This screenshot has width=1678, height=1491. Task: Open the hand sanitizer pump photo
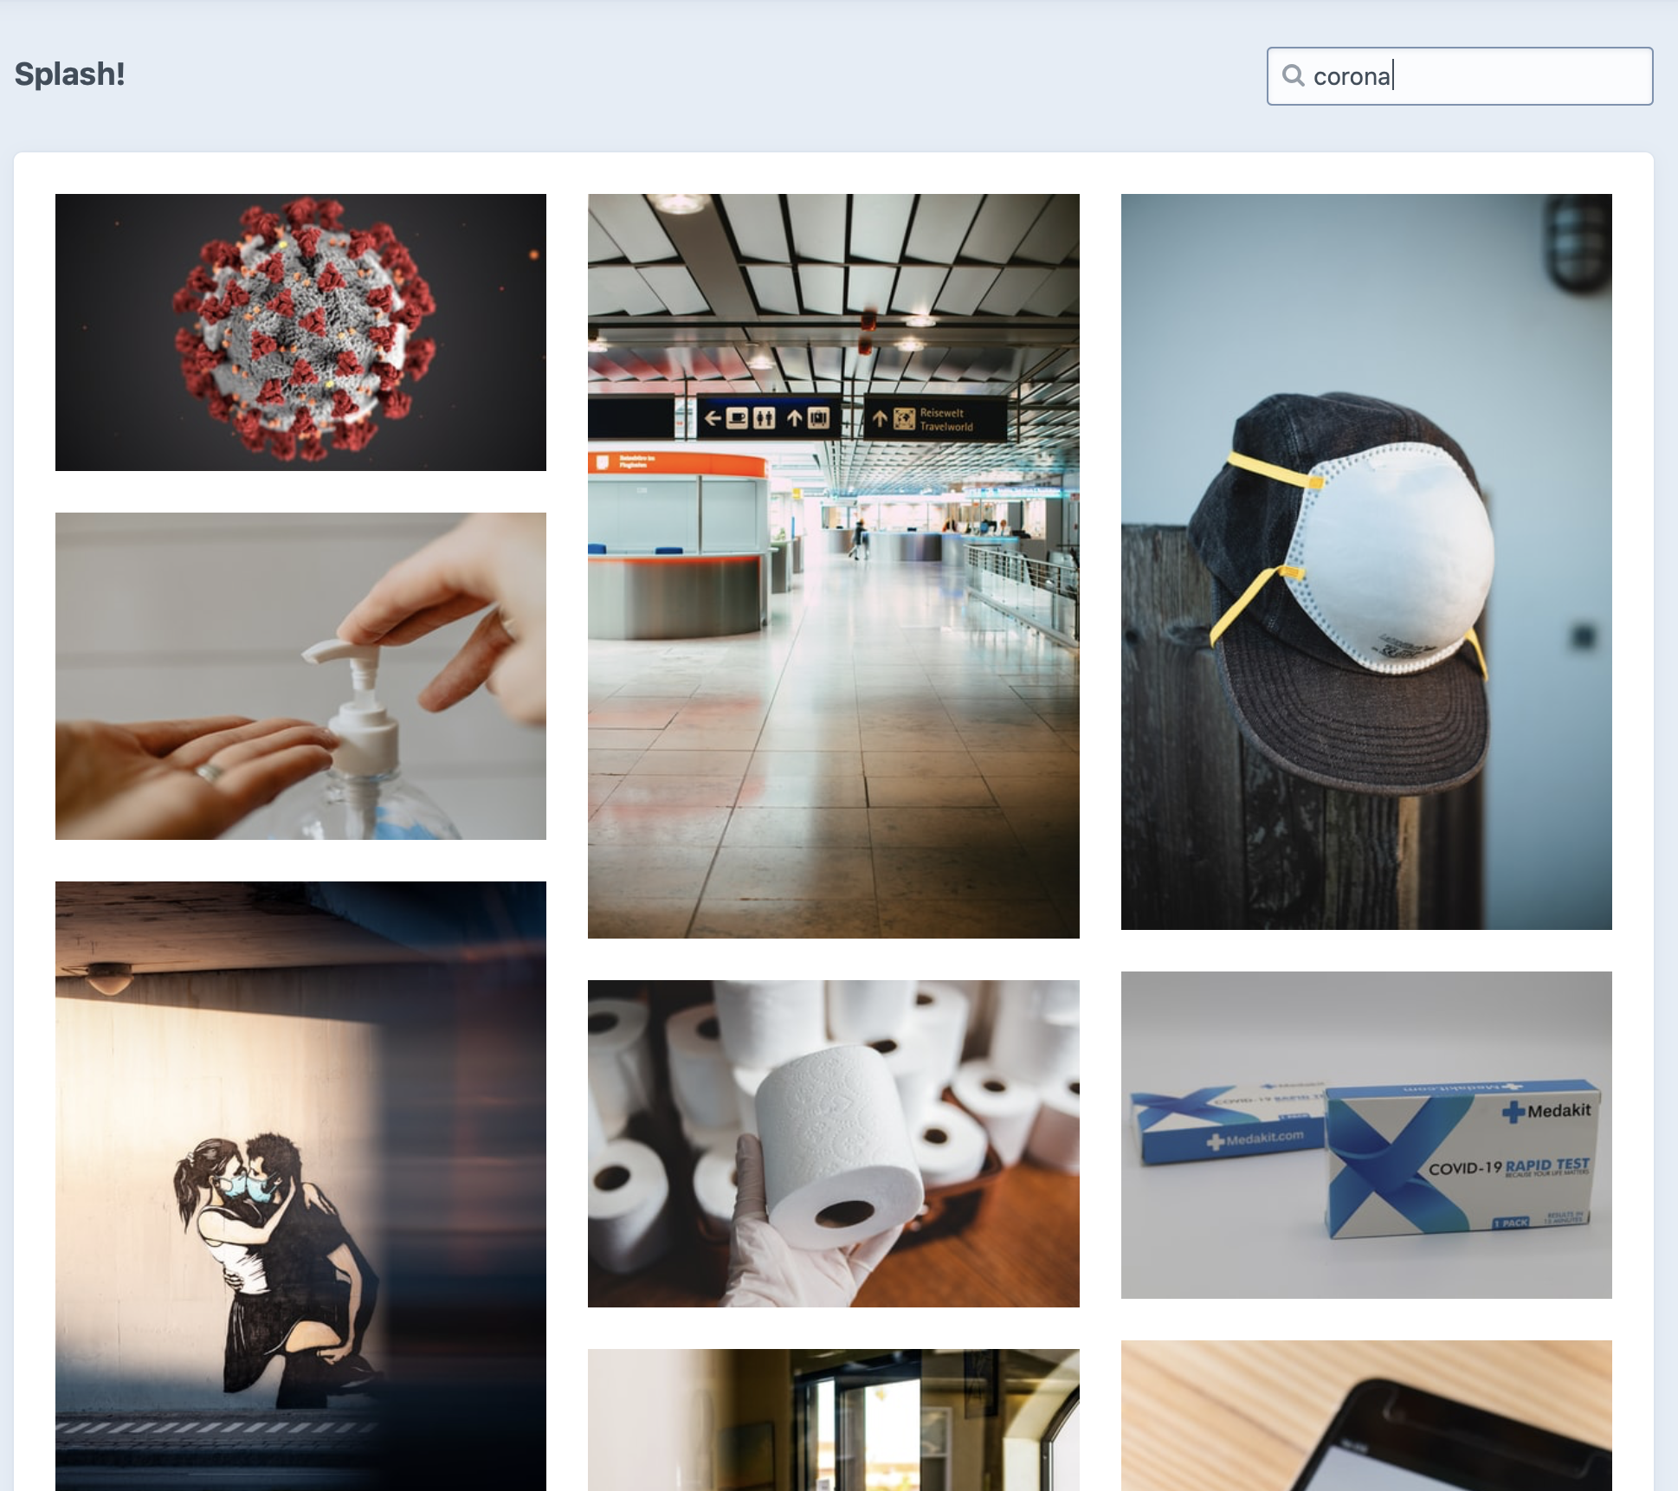click(x=300, y=676)
